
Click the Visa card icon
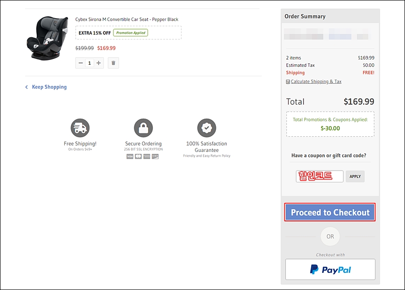pyautogui.click(x=130, y=157)
